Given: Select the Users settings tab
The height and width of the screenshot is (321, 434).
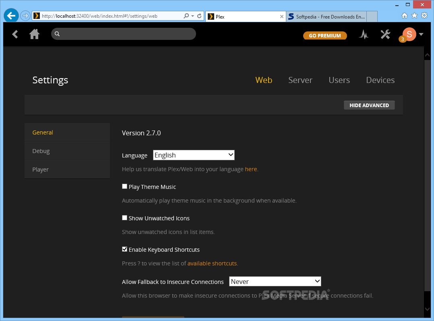Looking at the screenshot, I should click(339, 80).
